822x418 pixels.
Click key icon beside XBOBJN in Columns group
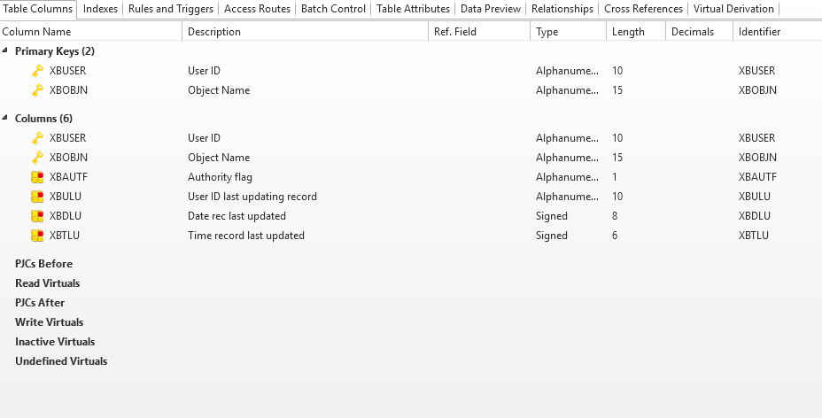37,158
